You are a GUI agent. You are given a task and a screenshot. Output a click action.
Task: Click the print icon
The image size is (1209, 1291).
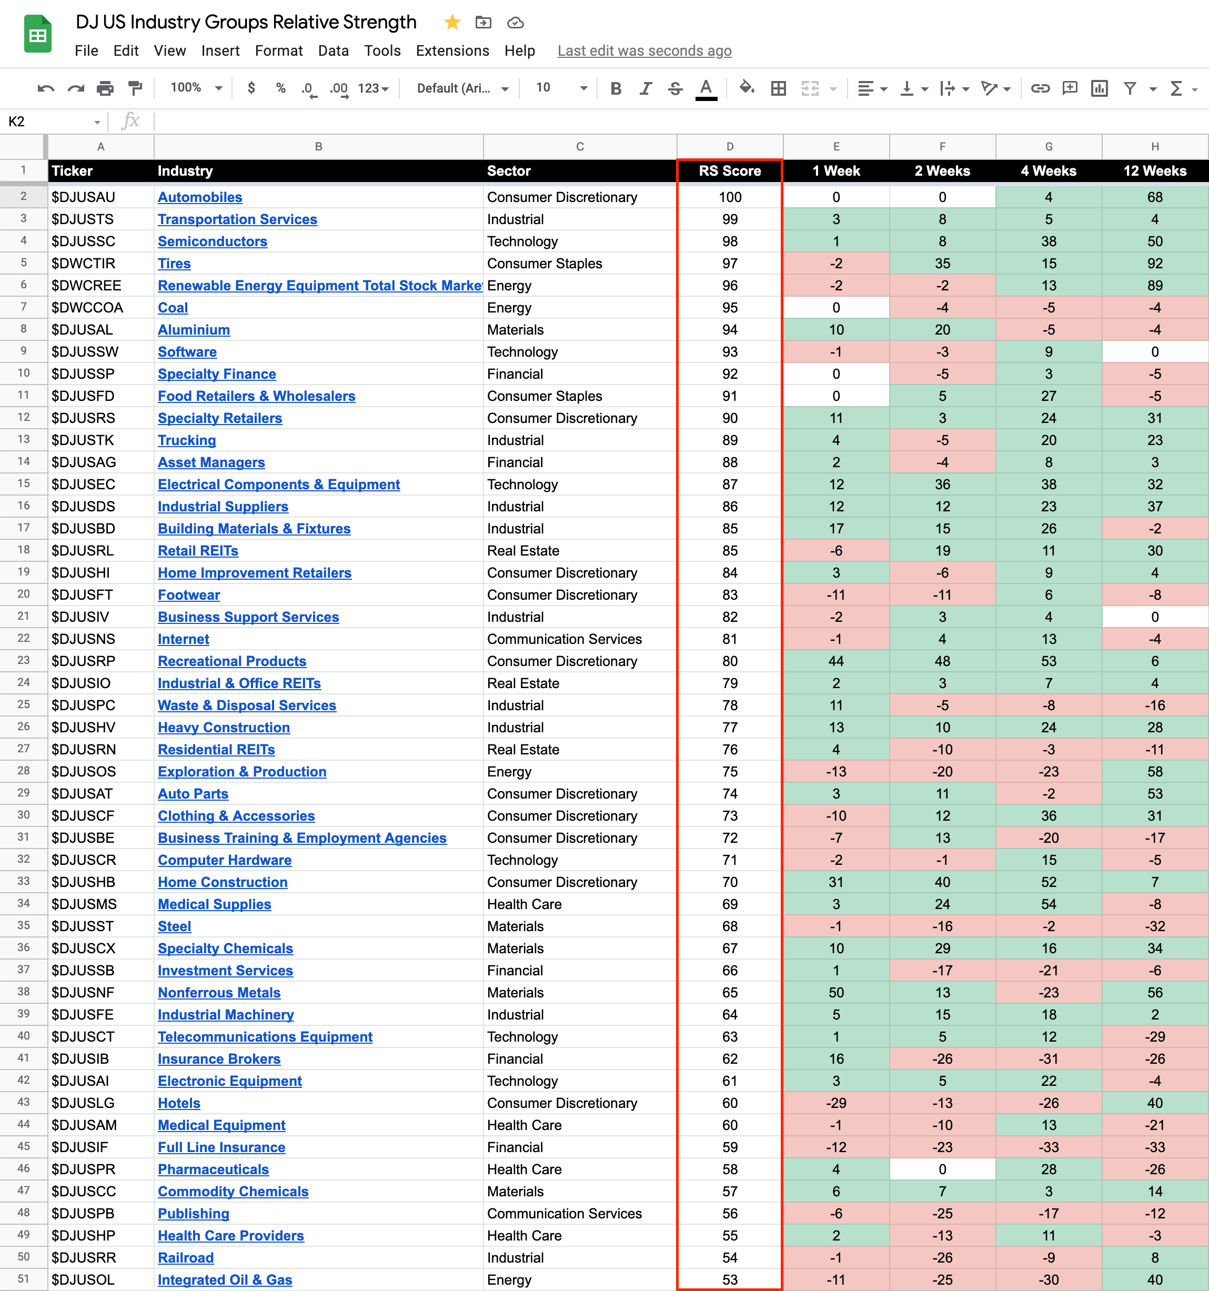105,88
